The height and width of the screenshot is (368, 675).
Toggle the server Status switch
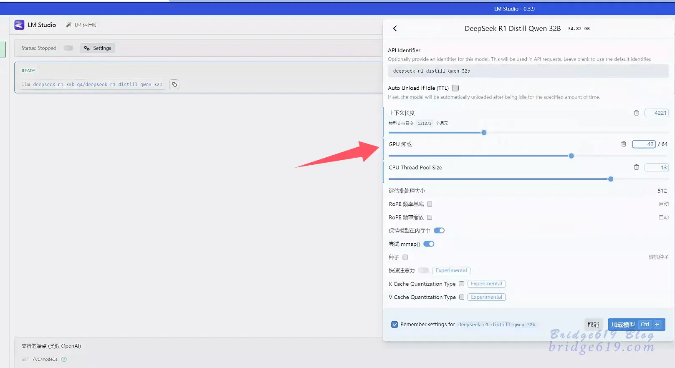pyautogui.click(x=68, y=48)
